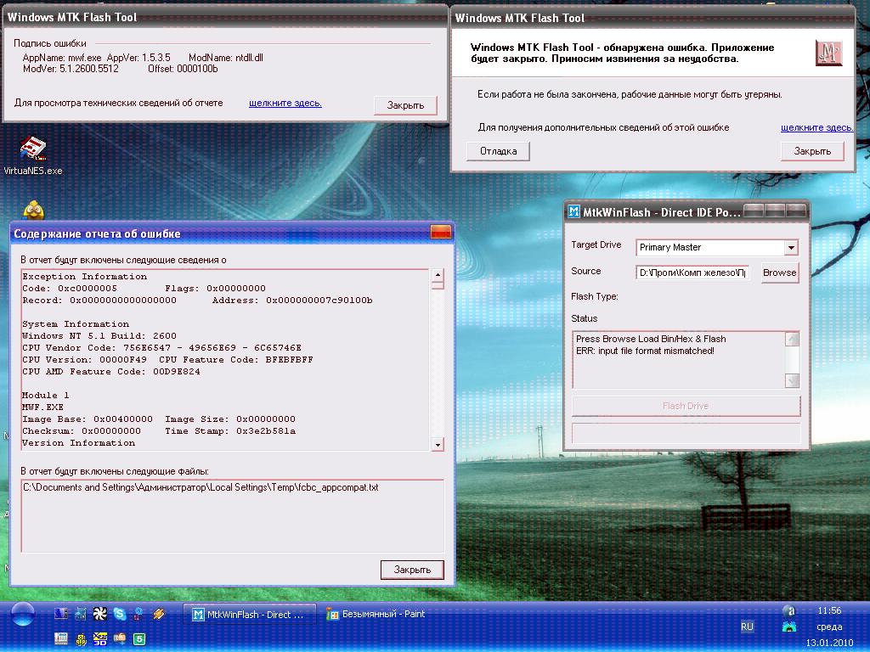Close the error report contents with Закрыть
This screenshot has width=870, height=652.
click(412, 570)
